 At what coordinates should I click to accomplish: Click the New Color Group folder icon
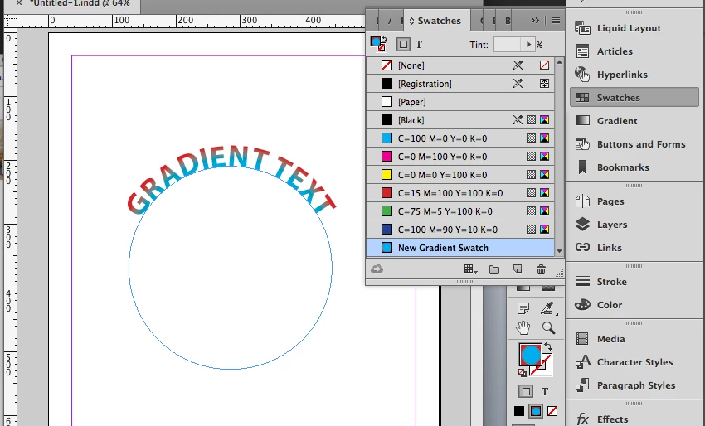[x=494, y=269]
